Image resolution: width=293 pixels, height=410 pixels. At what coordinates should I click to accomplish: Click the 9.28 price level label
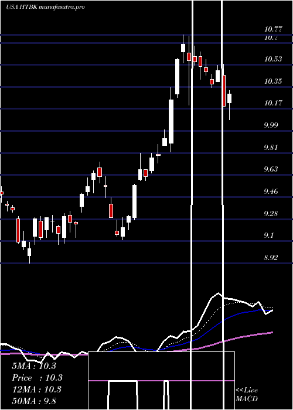click(272, 214)
